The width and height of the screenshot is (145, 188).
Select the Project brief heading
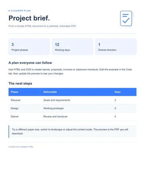pos(29,18)
